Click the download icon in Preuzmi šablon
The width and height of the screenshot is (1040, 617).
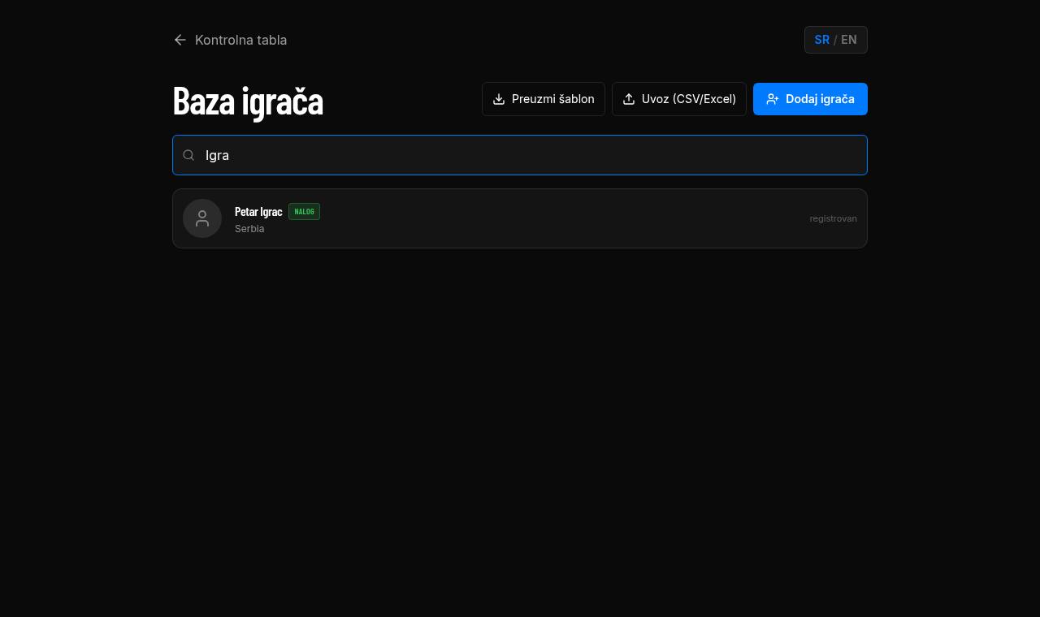[499, 99]
